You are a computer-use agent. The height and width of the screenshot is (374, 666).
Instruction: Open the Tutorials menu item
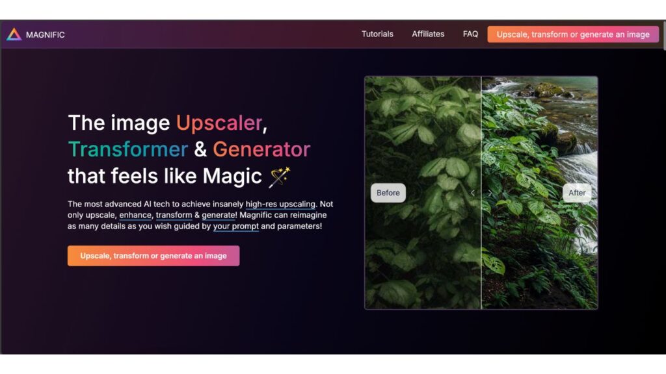coord(377,34)
